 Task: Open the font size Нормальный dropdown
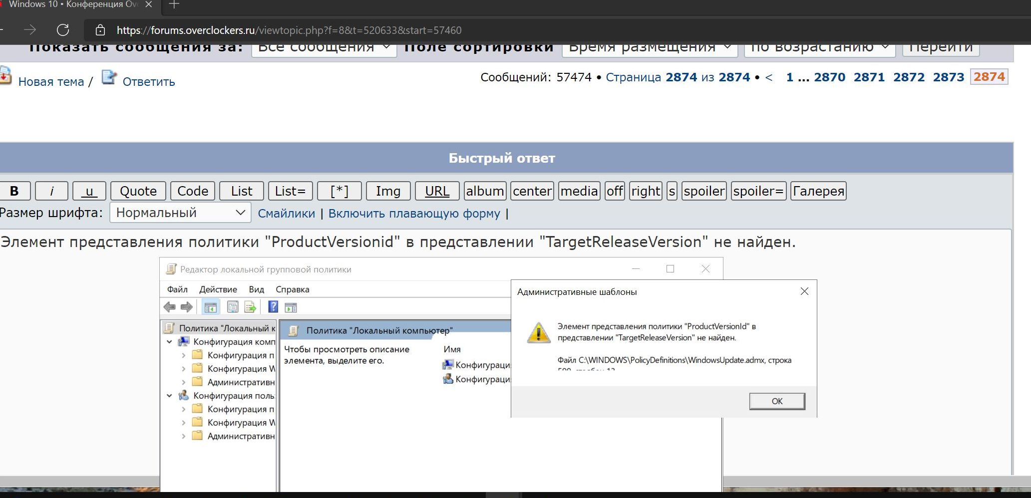click(x=180, y=213)
